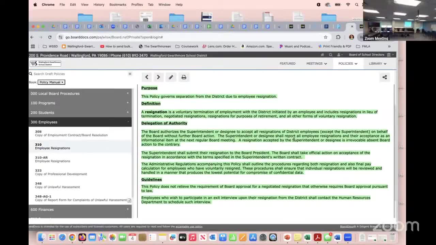Click the pencil edit policy icon
This screenshot has width=436, height=245.
click(x=171, y=77)
